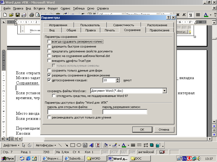Click the spelling status book icon

162,152
